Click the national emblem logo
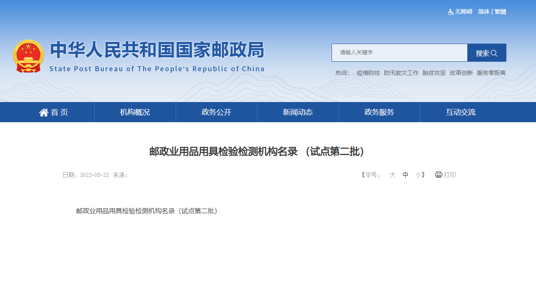 (28, 56)
